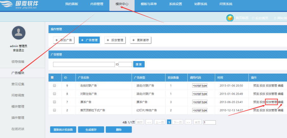Open 投放管理 in the toolbar
287x138 pixels.
[x=115, y=40]
